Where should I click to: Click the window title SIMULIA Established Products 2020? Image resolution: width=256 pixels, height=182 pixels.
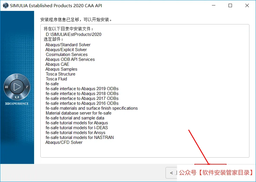click(56, 5)
